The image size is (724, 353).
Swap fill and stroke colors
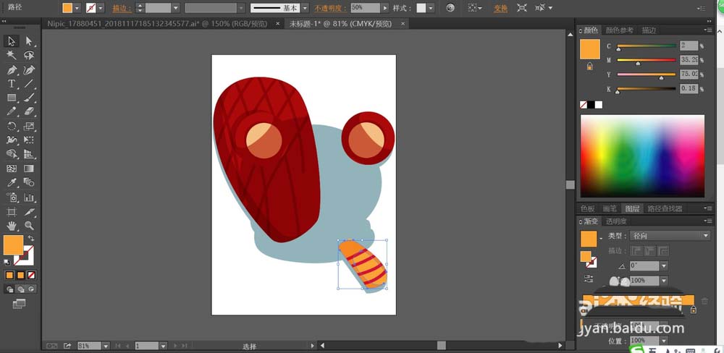[31, 239]
